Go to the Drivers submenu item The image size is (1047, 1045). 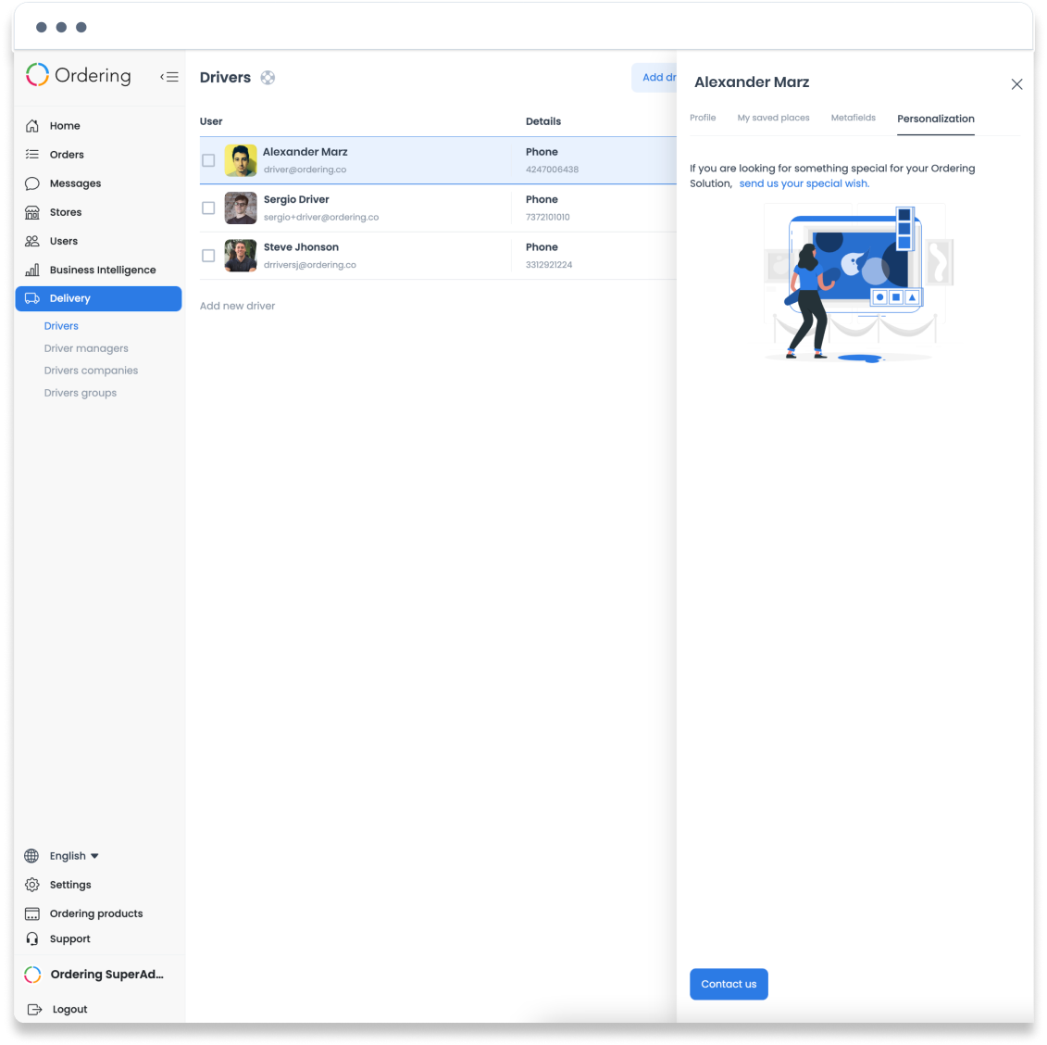click(x=61, y=326)
